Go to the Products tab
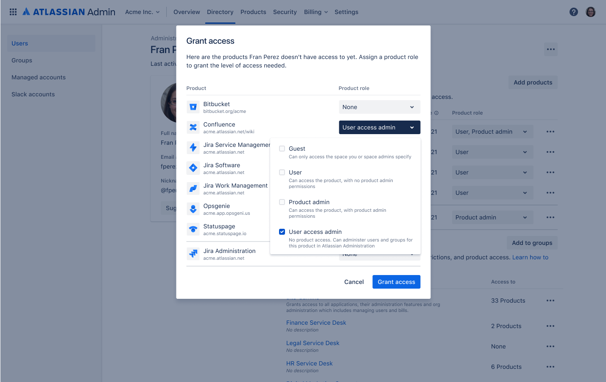This screenshot has height=382, width=606. pos(253,12)
